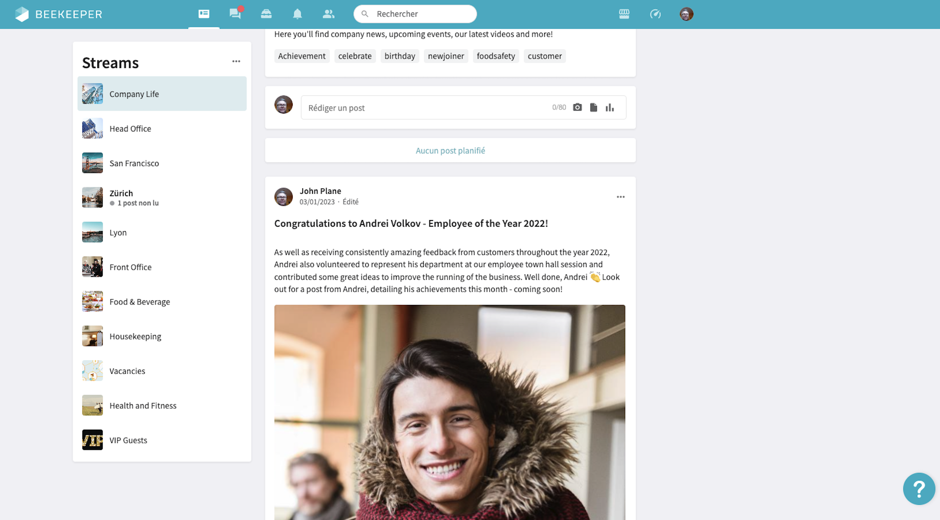The width and height of the screenshot is (940, 520).
Task: Open the help question mark button
Action: [x=919, y=489]
